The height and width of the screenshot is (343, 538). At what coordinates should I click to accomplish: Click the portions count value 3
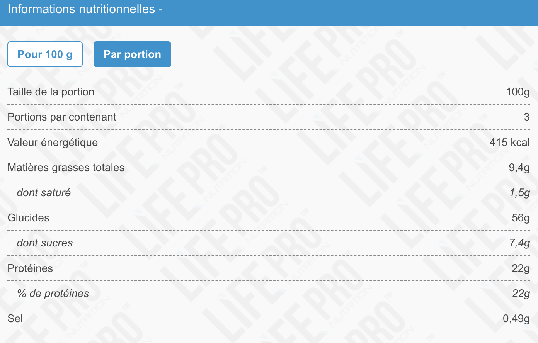527,117
